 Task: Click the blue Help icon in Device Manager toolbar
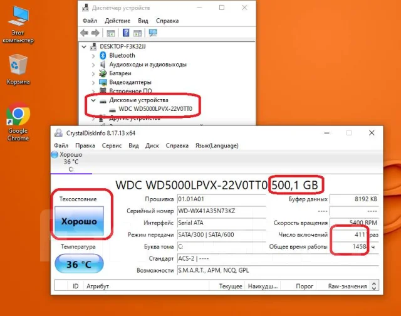(126, 33)
